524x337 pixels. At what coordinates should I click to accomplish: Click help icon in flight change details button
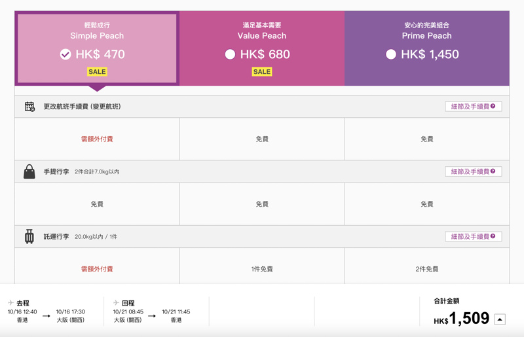(493, 106)
